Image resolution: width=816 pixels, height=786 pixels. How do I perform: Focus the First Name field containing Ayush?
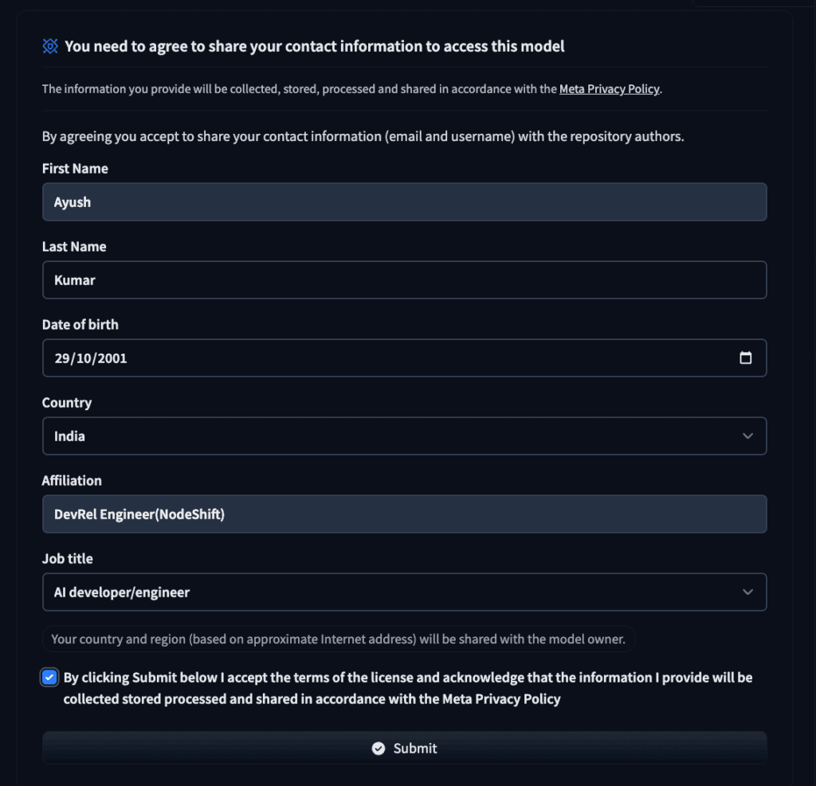pos(404,202)
